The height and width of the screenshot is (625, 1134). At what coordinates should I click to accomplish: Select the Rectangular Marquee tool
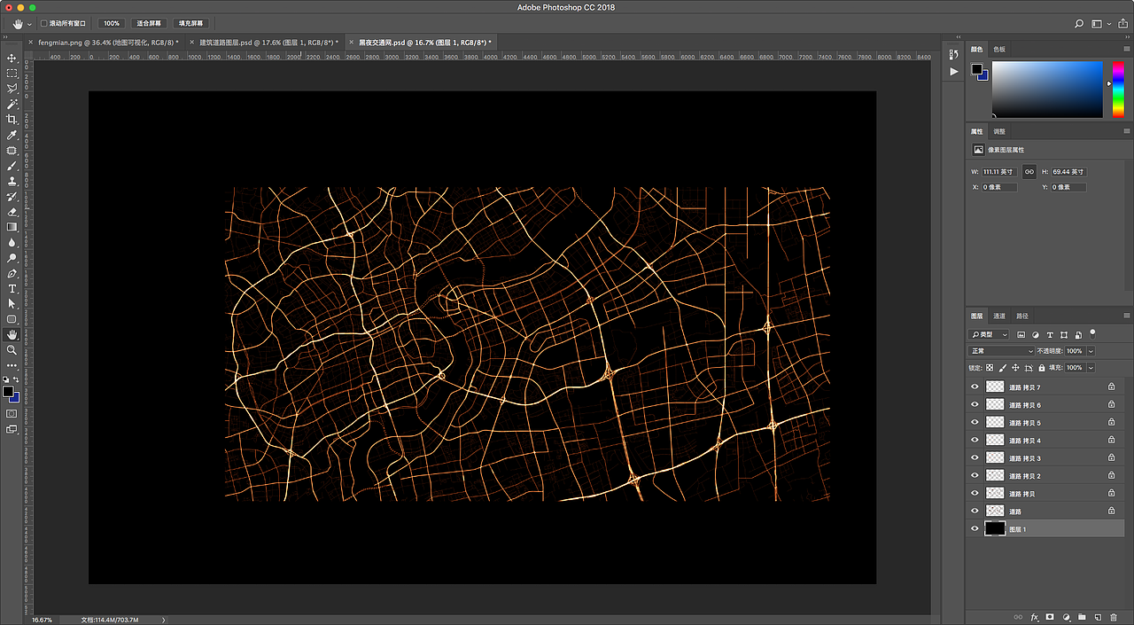tap(12, 73)
